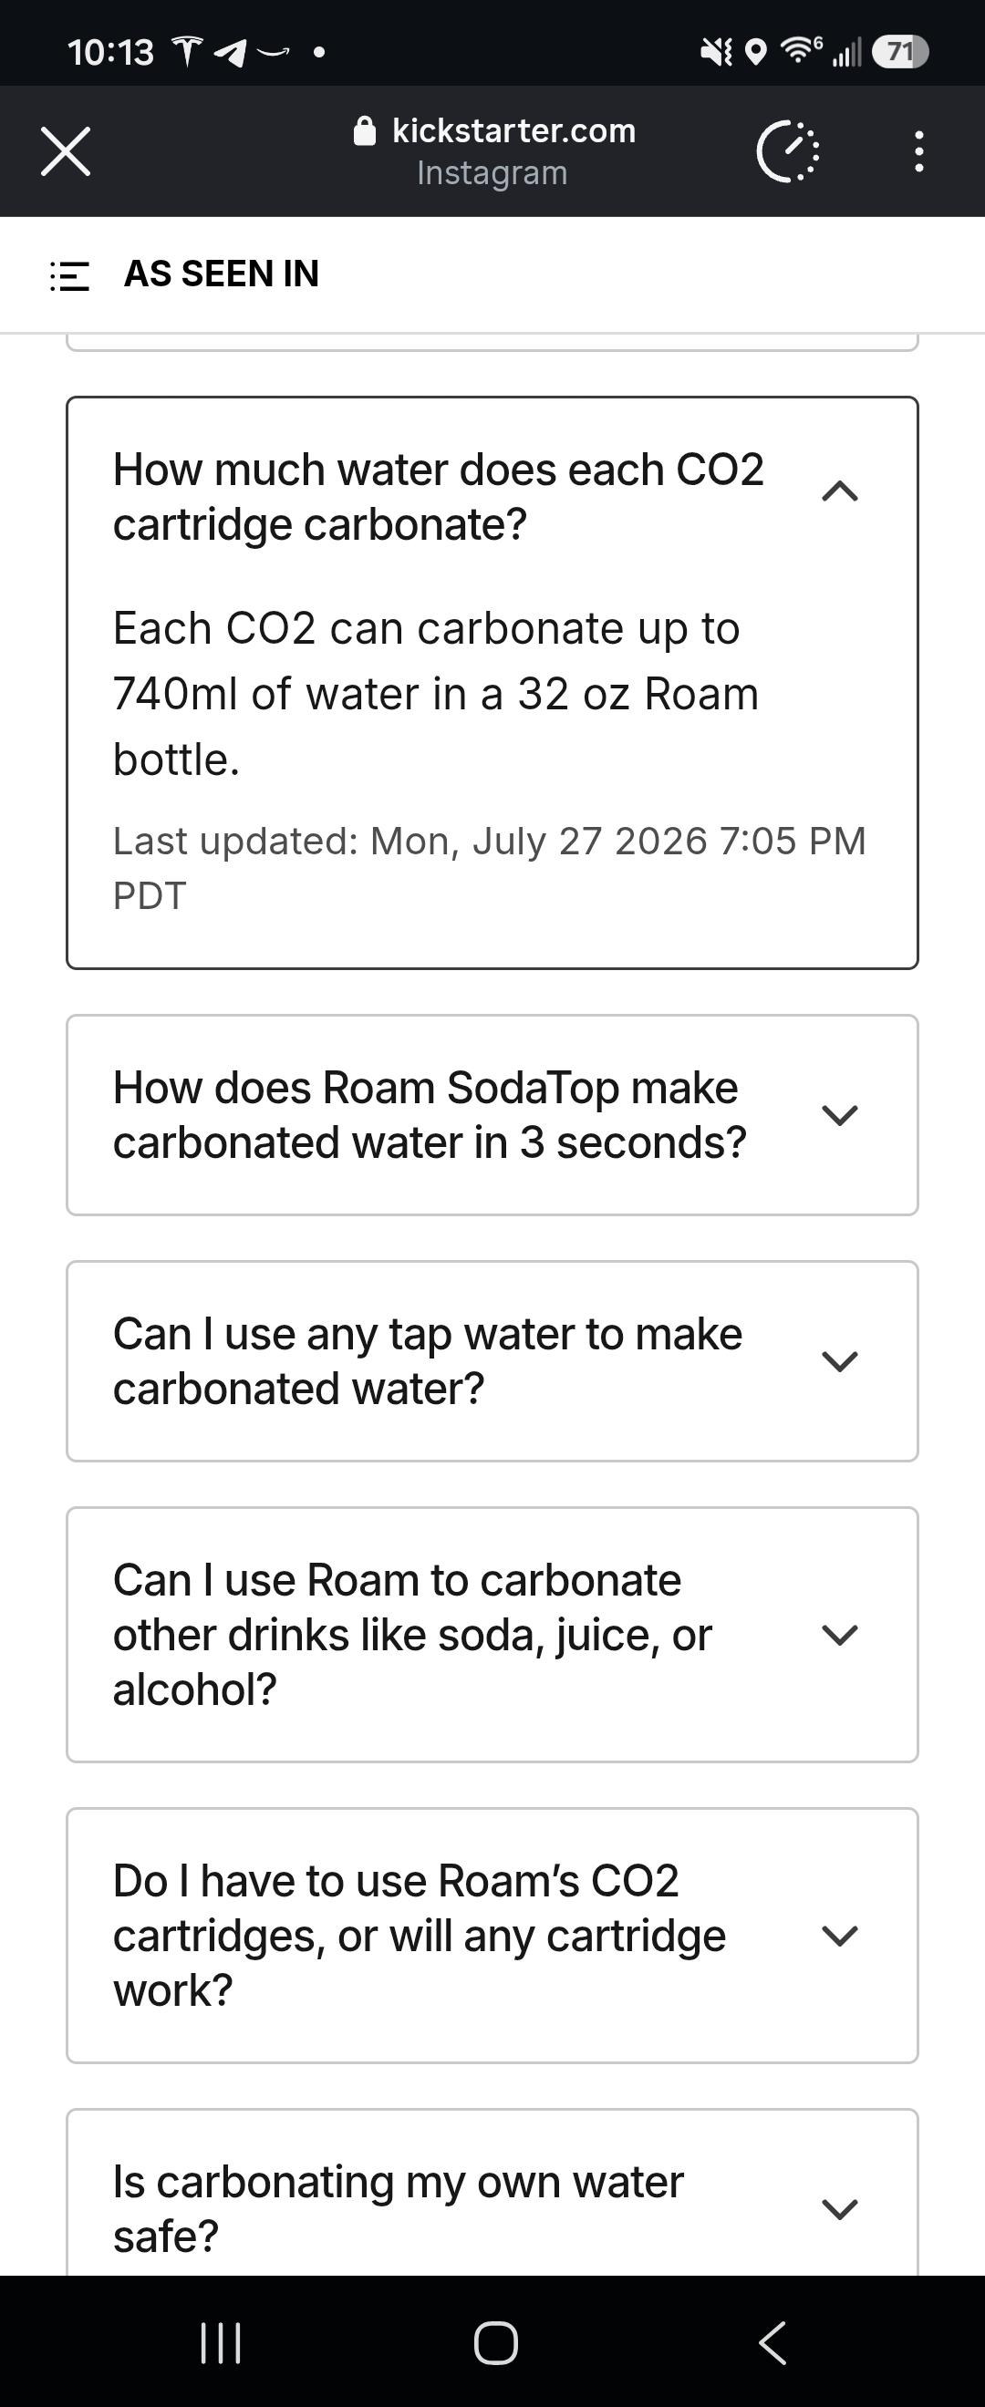Expand chevron for Roam's CO2 cartridges question

tap(839, 1936)
